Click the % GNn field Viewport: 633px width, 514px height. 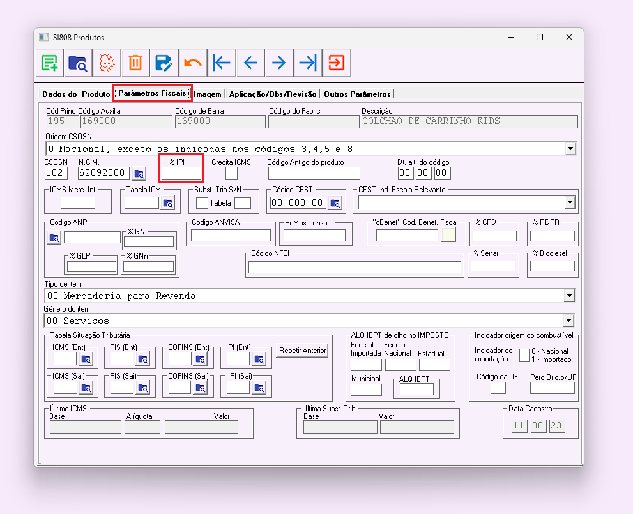click(x=149, y=267)
